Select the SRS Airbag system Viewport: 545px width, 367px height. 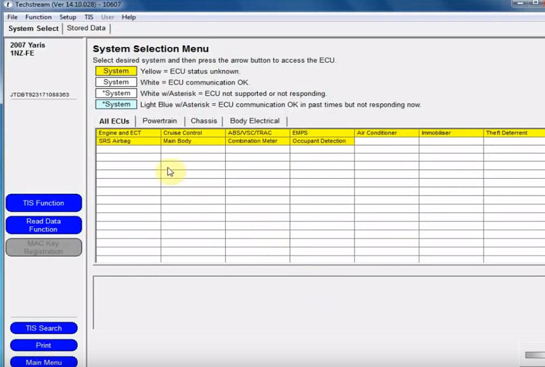[129, 141]
